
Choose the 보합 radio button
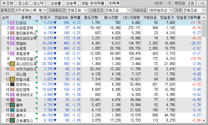click(x=79, y=3)
